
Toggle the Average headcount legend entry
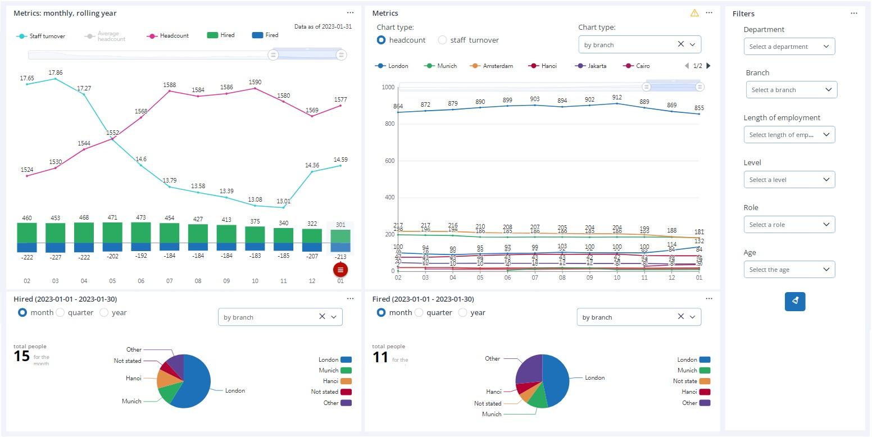click(x=106, y=36)
